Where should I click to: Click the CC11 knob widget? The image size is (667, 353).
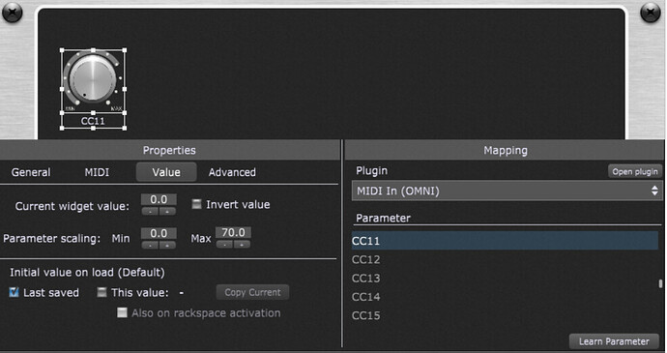point(93,80)
